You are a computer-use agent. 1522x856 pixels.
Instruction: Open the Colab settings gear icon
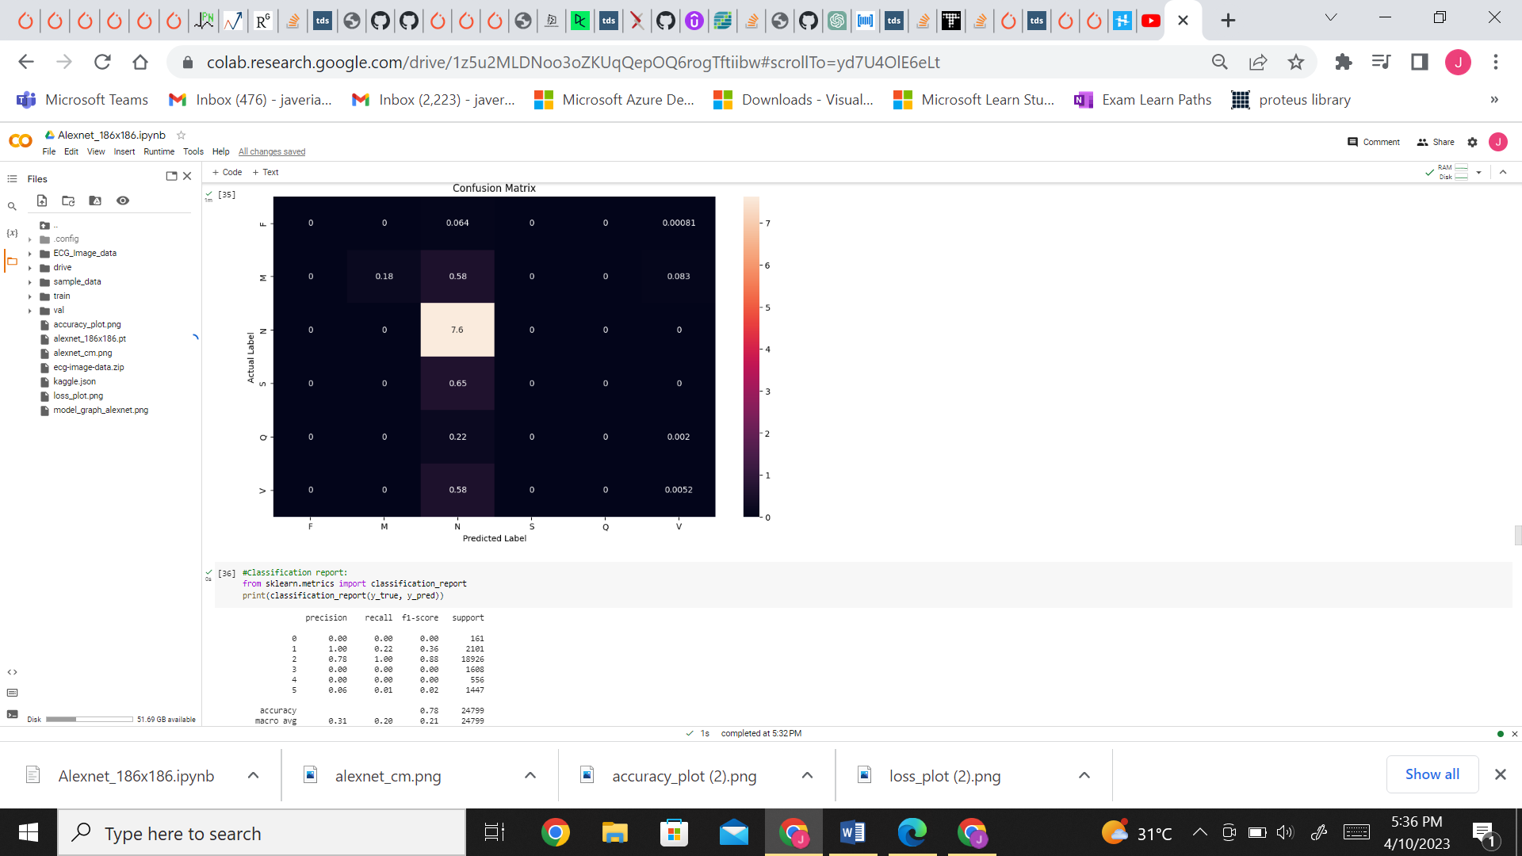pyautogui.click(x=1472, y=142)
